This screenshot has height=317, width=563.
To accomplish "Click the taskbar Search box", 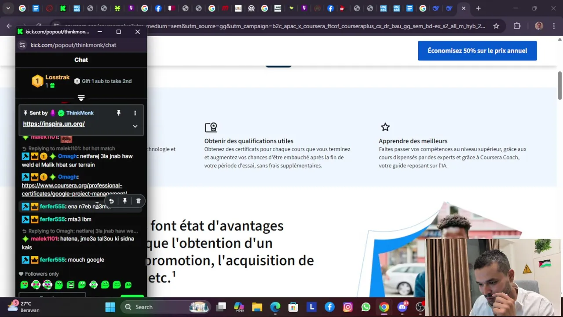I will pyautogui.click(x=165, y=307).
